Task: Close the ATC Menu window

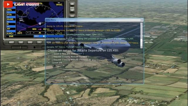Action: (142, 20)
